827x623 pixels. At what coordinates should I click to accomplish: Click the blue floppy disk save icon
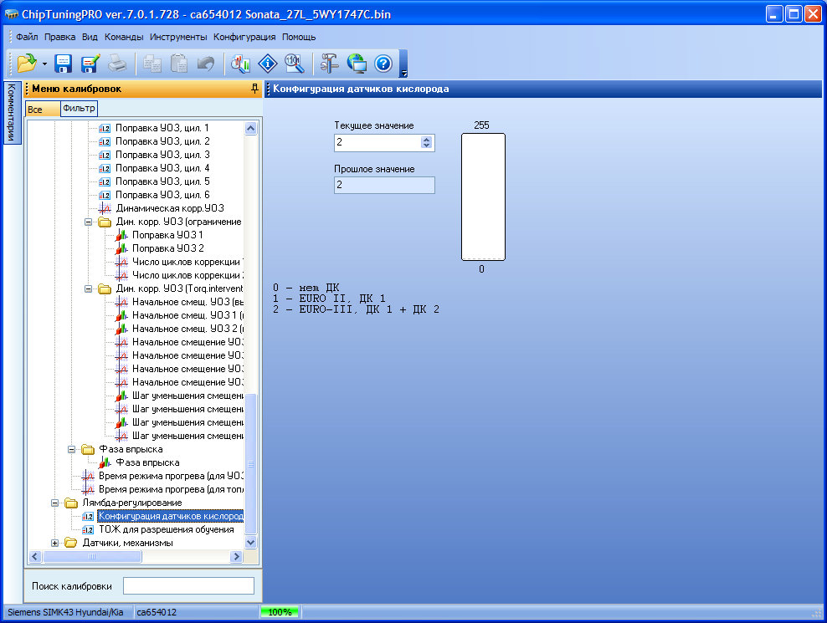pos(64,64)
